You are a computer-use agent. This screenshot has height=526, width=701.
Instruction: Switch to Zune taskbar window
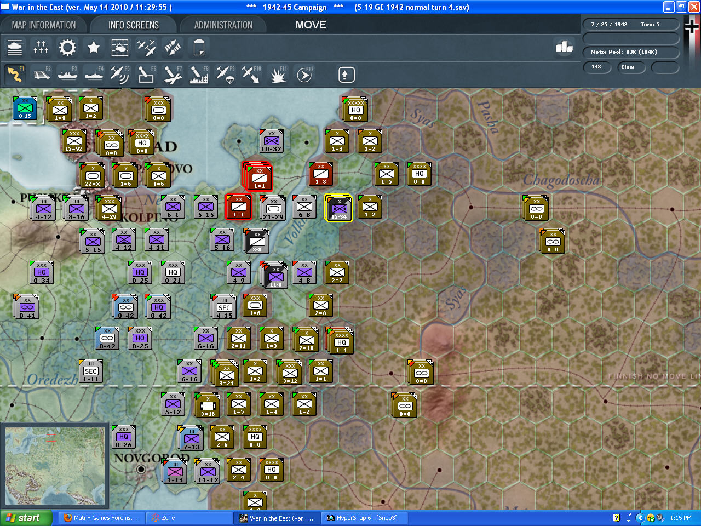[x=191, y=518]
